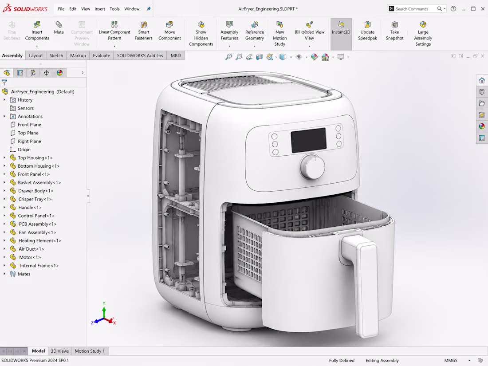Launch Smart Fasteners tool
488x366 pixels.
click(x=143, y=31)
